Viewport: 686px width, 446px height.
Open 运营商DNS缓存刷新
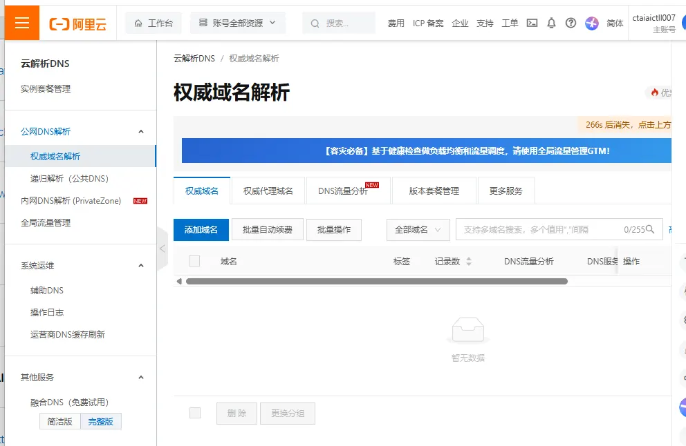pos(67,335)
